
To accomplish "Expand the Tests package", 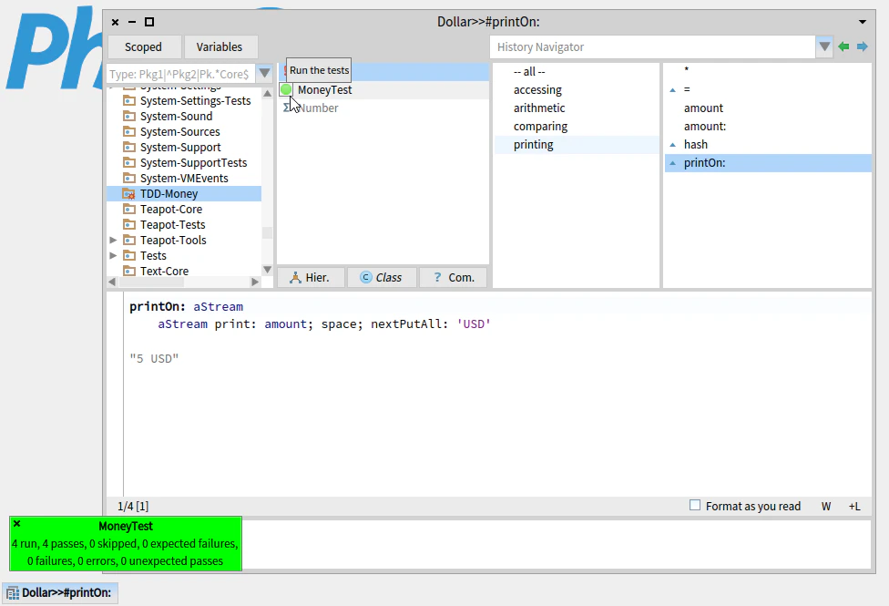I will [113, 255].
